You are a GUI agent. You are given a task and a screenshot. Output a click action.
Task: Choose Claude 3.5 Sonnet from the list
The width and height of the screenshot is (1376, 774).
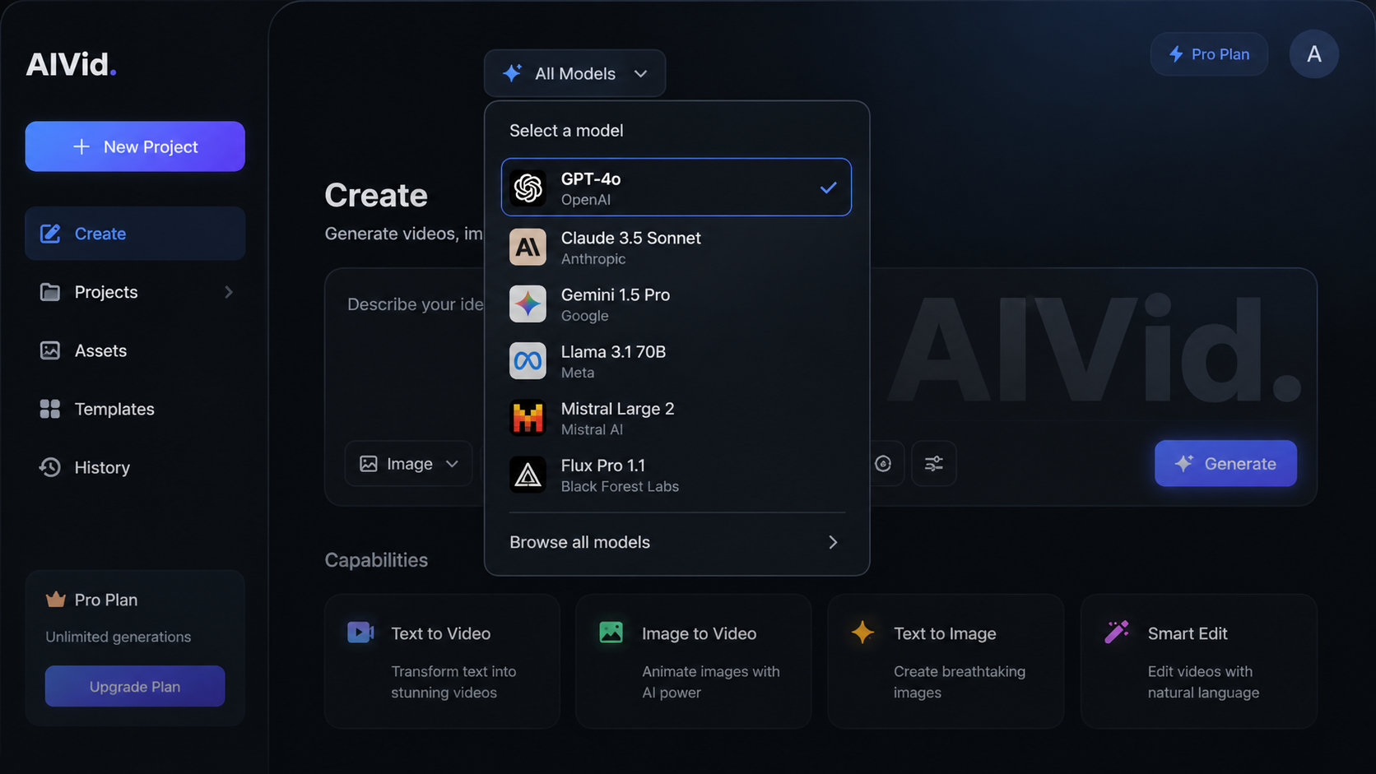pyautogui.click(x=676, y=247)
